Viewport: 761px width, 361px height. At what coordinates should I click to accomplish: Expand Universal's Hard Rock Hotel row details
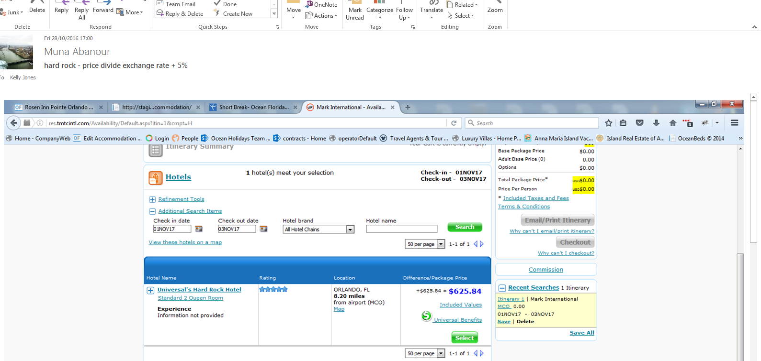click(150, 290)
